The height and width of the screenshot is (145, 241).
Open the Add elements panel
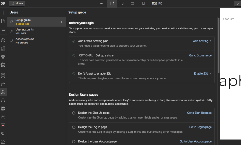pos(3,13)
